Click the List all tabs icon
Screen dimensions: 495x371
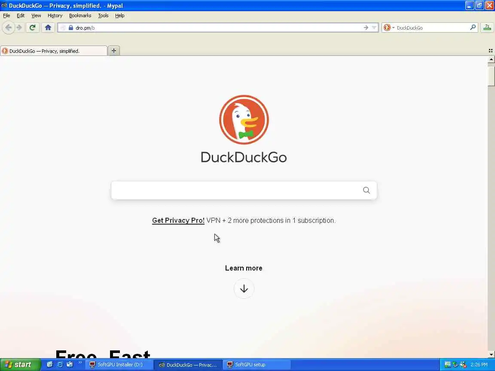coord(491,51)
